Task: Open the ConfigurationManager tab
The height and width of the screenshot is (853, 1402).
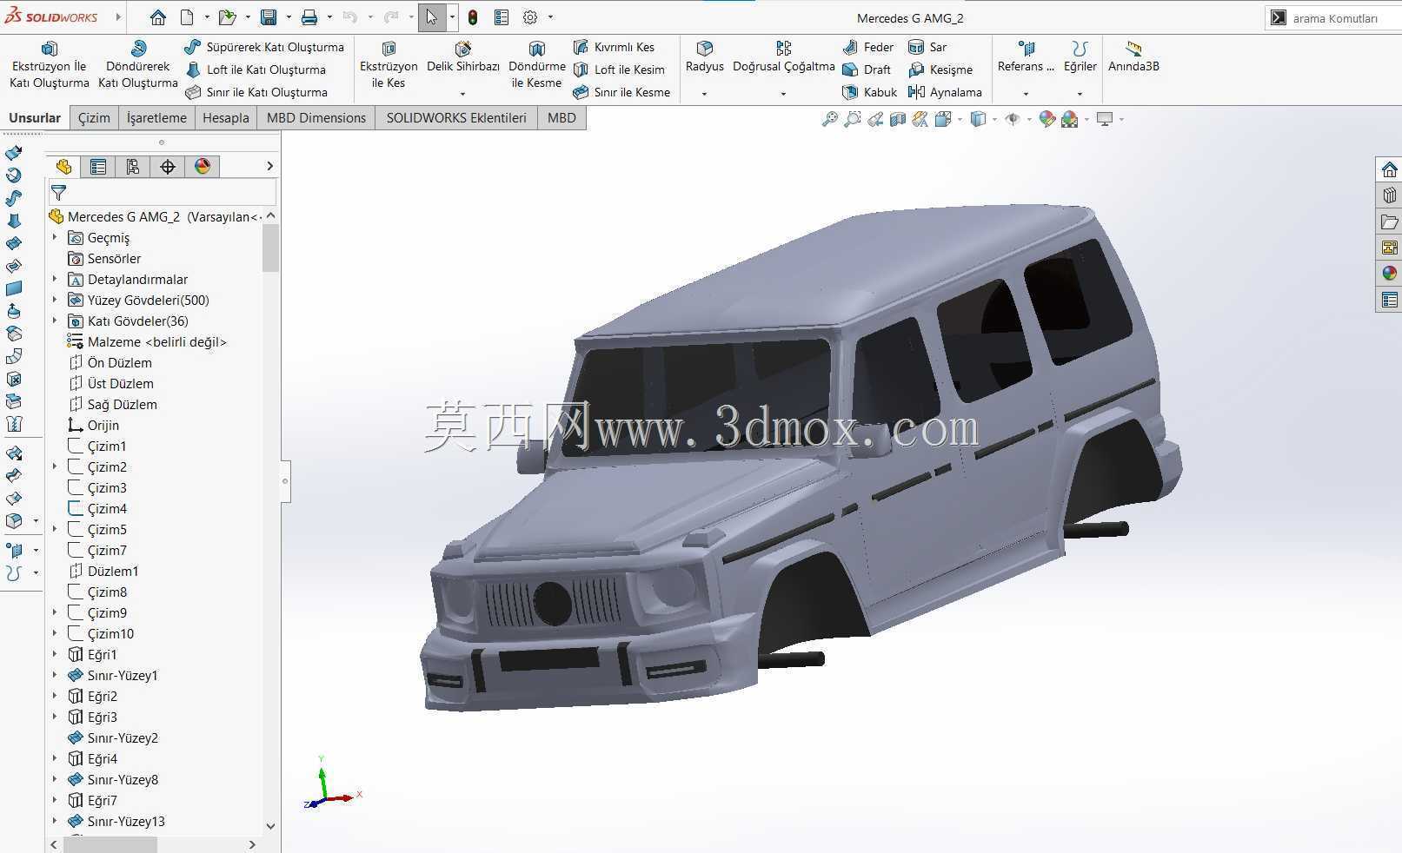Action: 133,167
